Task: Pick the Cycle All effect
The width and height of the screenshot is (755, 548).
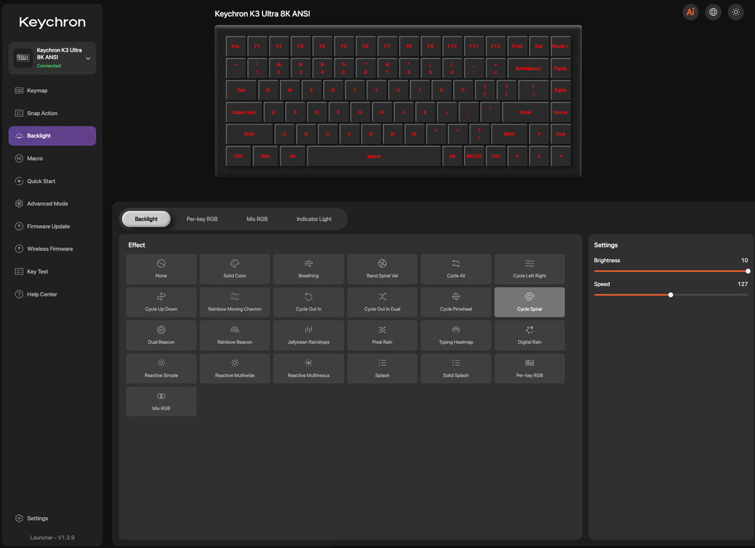Action: pyautogui.click(x=456, y=269)
